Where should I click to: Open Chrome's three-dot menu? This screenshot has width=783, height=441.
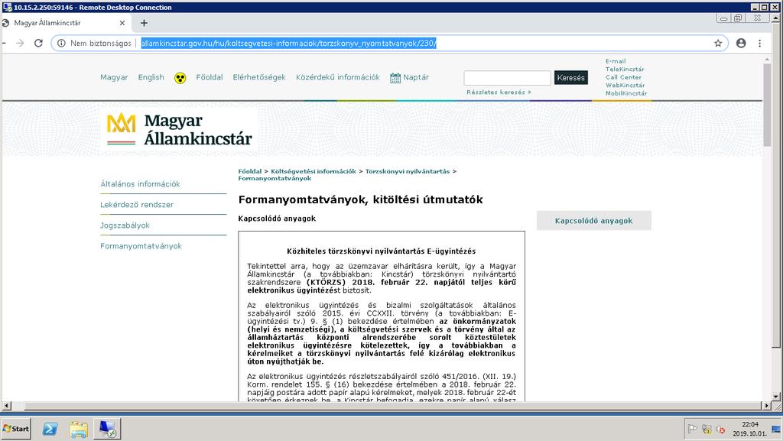coord(759,44)
